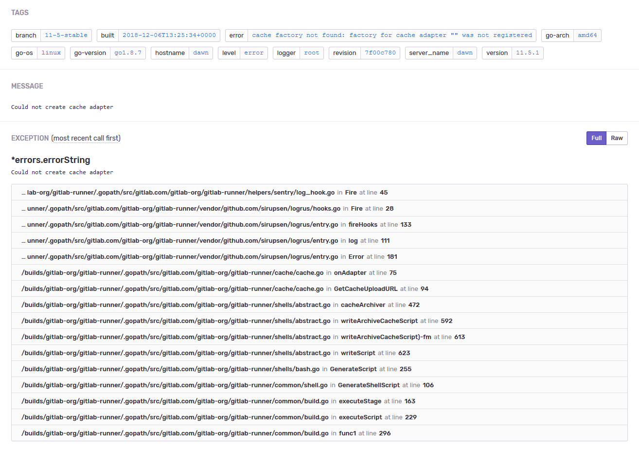Image resolution: width=639 pixels, height=449 pixels.
Task: Open the branch tag value 11-5-stable
Action: [66, 36]
